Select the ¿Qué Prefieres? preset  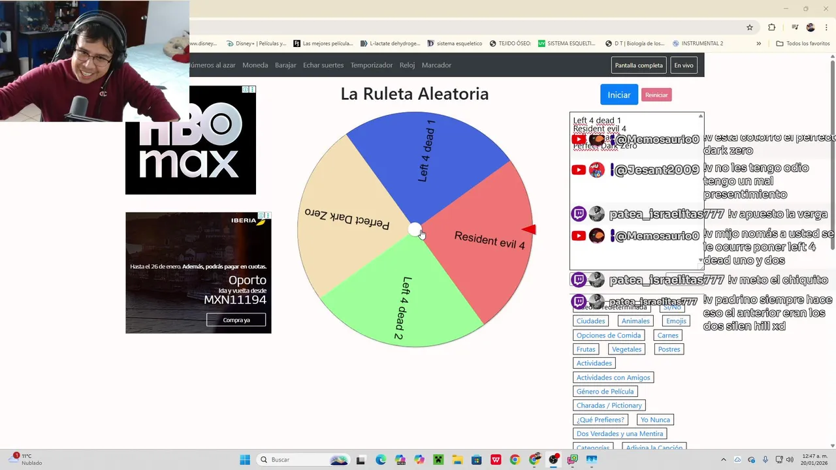coord(600,420)
